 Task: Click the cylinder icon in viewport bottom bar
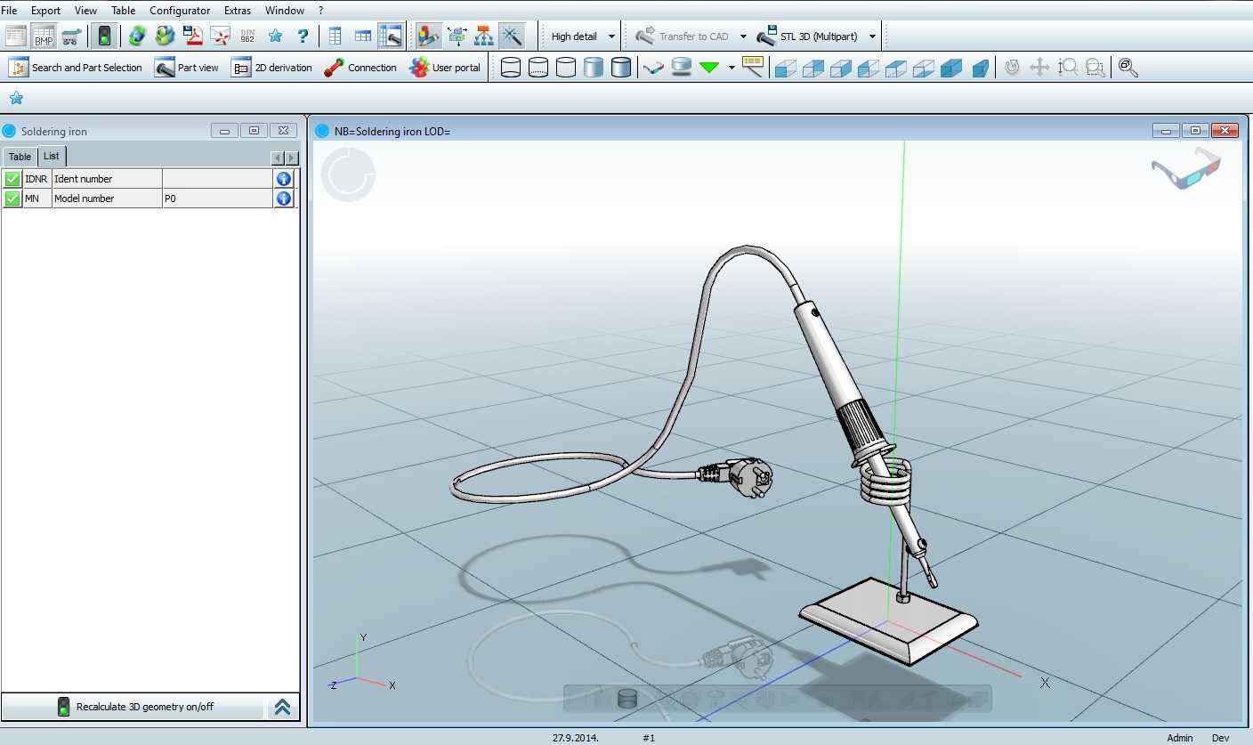[x=627, y=699]
